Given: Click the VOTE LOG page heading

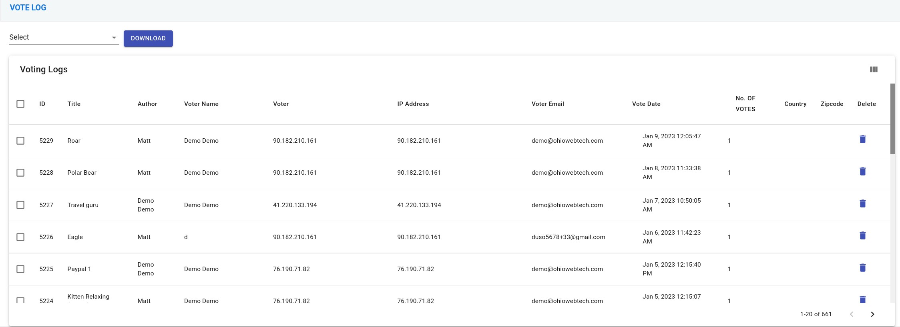Looking at the screenshot, I should (x=28, y=8).
